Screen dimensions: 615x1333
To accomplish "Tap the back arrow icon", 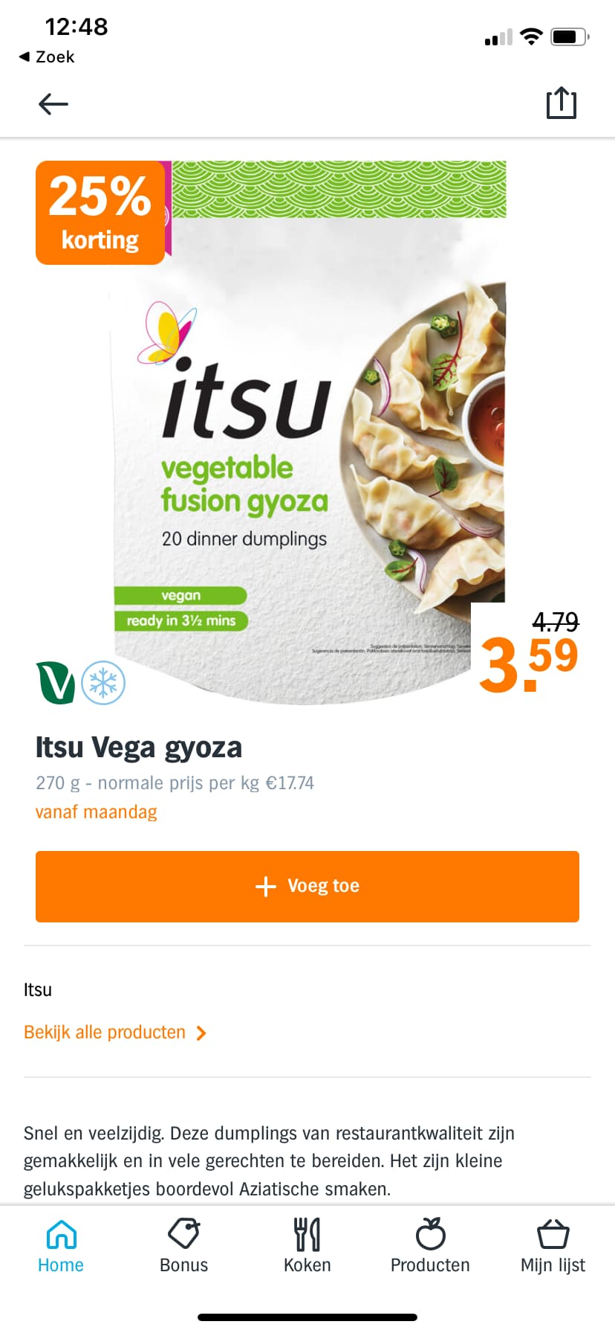I will (x=53, y=104).
